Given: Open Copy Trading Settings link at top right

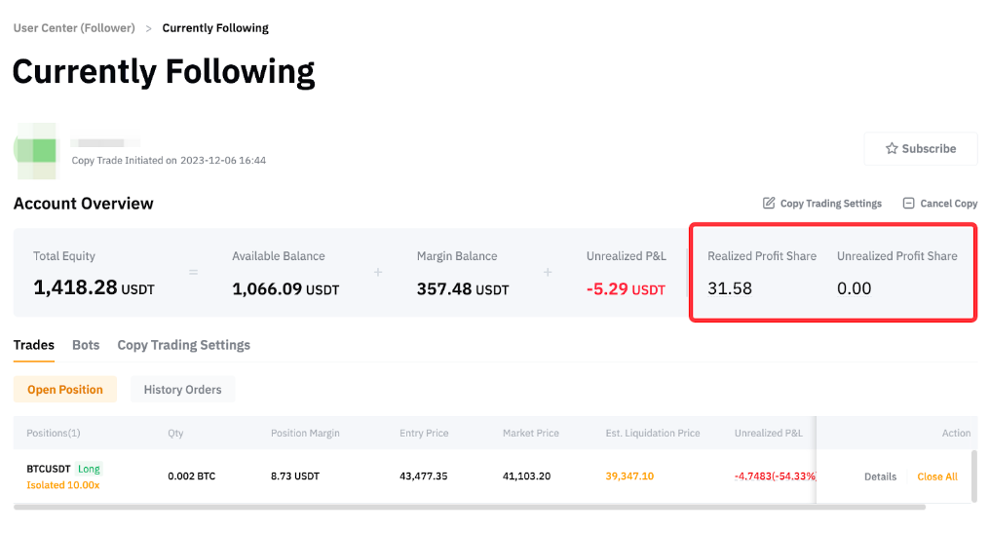Looking at the screenshot, I should point(830,204).
